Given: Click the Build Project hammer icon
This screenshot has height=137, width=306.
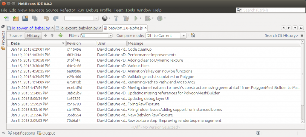Looking at the screenshot, I should (x=116, y=18).
